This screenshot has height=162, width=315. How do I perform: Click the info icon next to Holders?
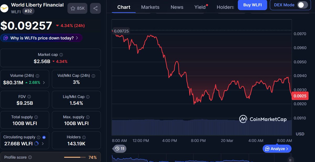click(84, 137)
